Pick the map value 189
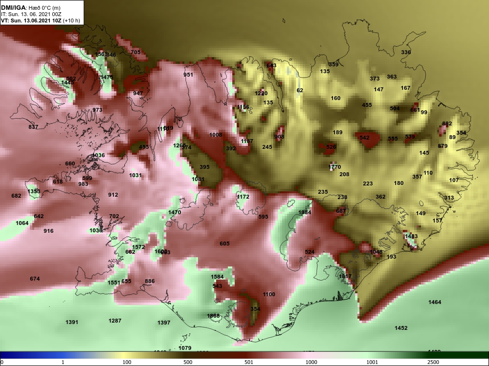Viewport: 489px width, 366px height. pyautogui.click(x=337, y=133)
